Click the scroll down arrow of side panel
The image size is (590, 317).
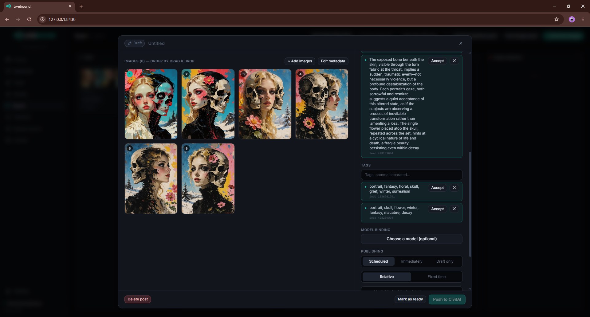470,289
